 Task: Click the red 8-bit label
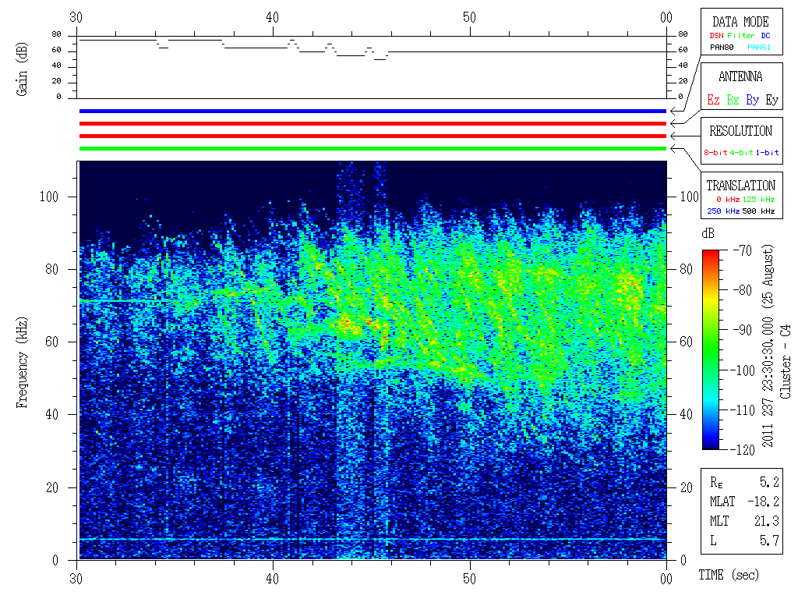(715, 152)
